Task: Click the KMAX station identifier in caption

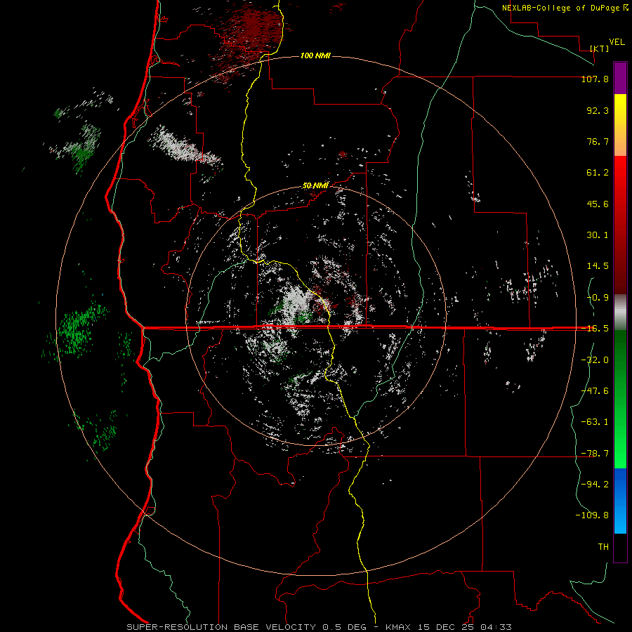Action: coord(397,627)
